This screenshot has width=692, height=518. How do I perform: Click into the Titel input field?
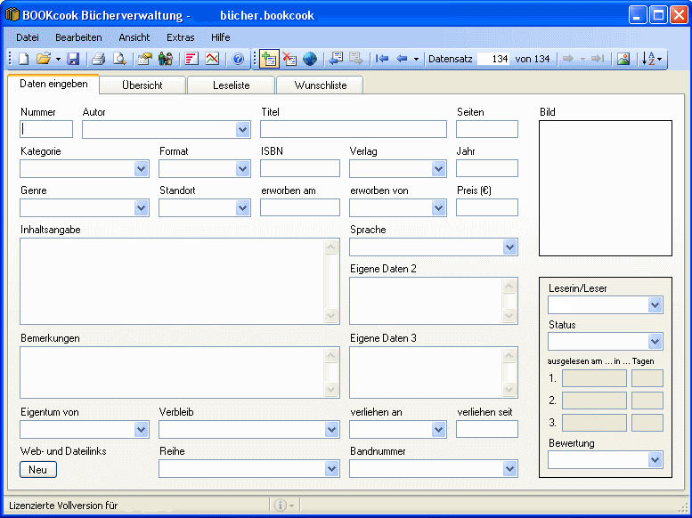353,130
